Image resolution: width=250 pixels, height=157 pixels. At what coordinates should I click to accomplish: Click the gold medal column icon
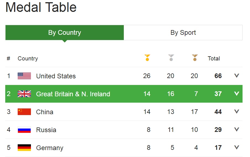pos(147,58)
